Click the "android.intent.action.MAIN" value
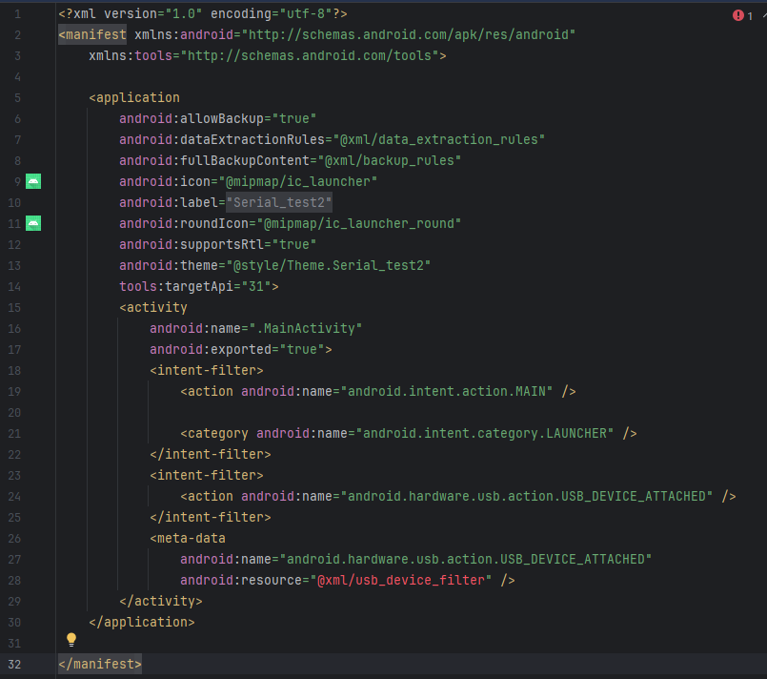Screen dimensions: 767x679 coord(447,392)
